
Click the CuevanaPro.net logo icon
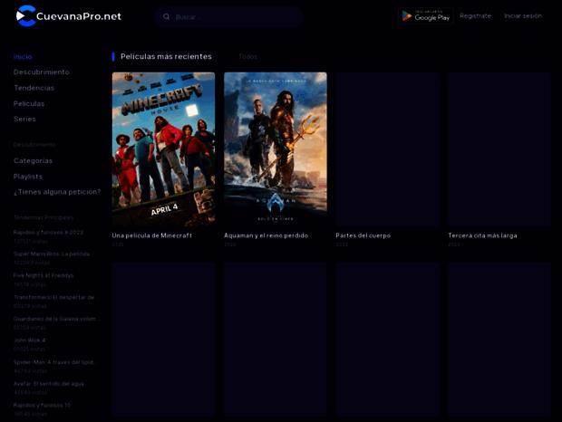click(26, 16)
